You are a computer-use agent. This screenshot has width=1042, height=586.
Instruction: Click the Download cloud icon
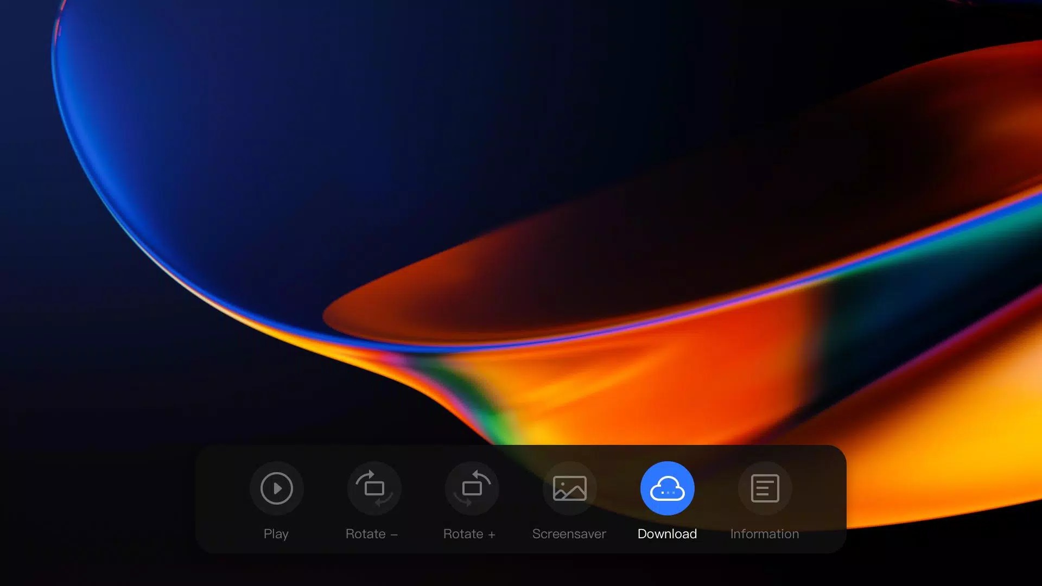(667, 488)
